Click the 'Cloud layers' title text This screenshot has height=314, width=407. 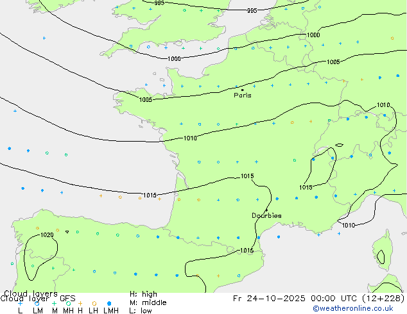click(x=31, y=293)
